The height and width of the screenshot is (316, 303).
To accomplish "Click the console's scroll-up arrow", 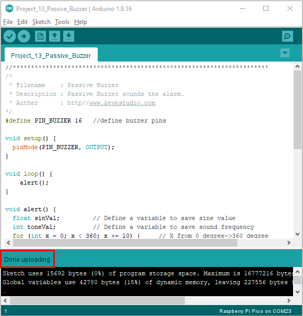I will 297,272.
